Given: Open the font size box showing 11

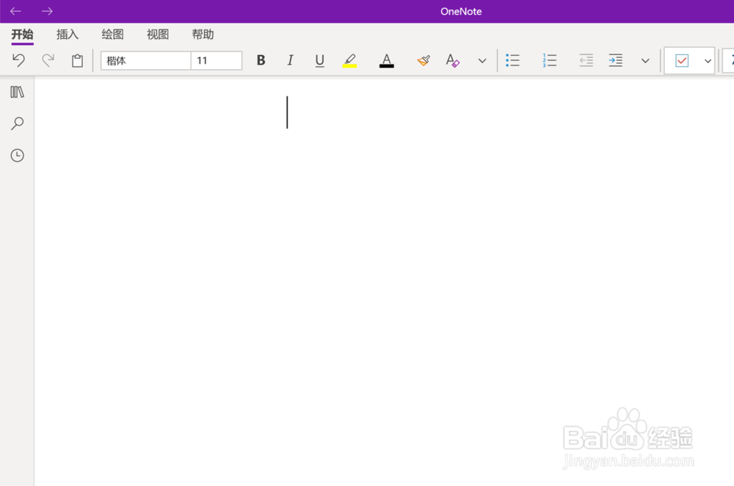Looking at the screenshot, I should click(217, 61).
